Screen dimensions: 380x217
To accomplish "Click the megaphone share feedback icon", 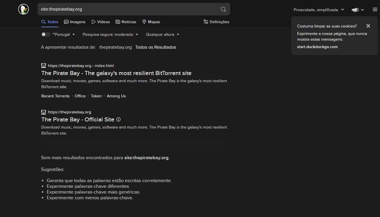I will [355, 10].
